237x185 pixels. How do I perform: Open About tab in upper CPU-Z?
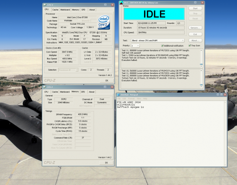[x=92, y=10]
